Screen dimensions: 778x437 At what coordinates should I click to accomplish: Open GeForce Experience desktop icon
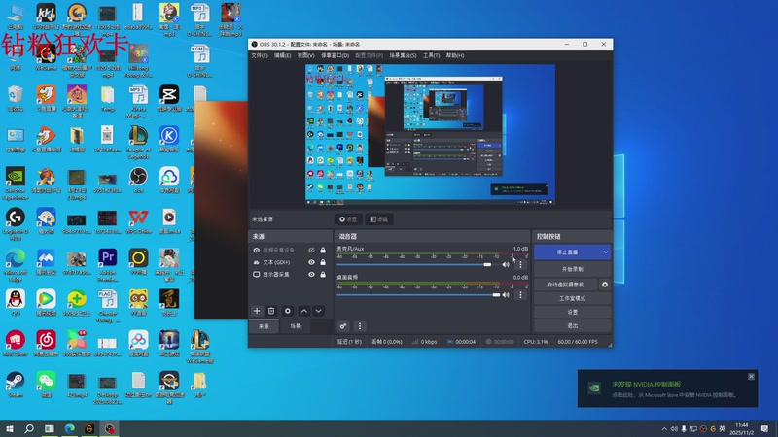coord(16,184)
